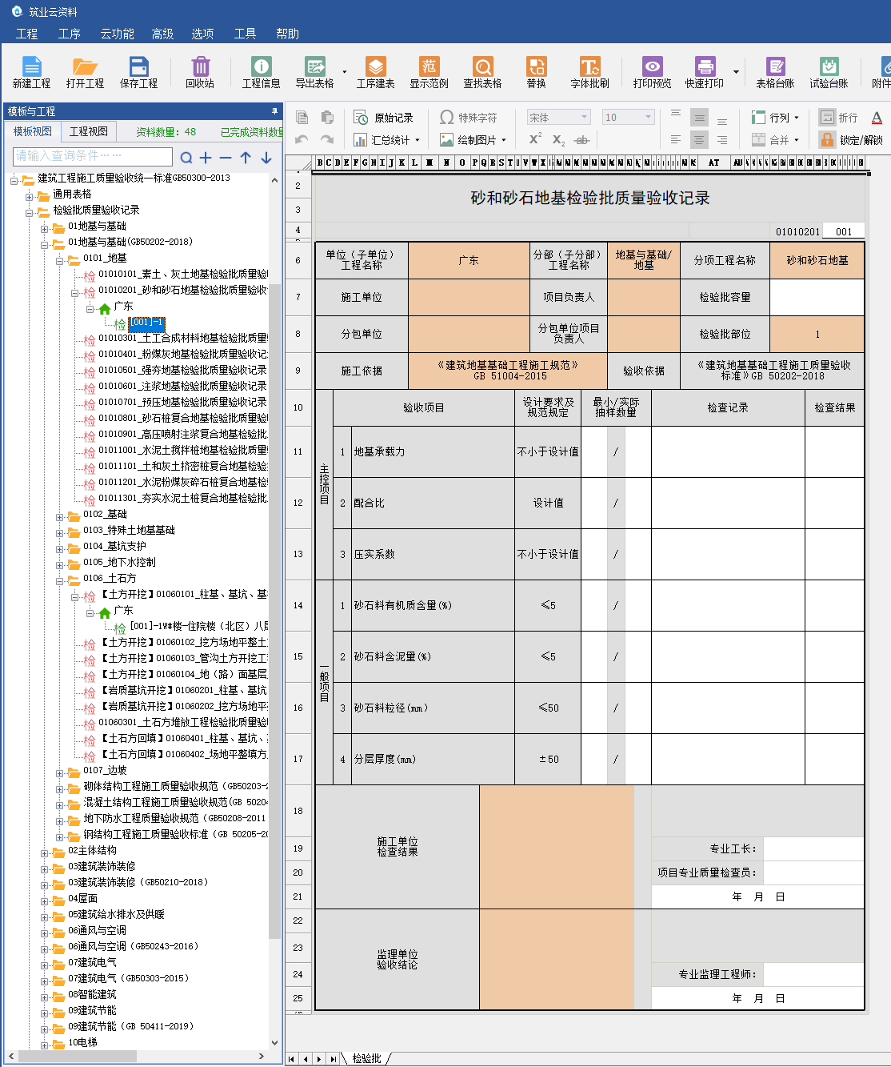Screen dimensions: 891x1067
Task: Click the search magnifier in template panel
Action: click(186, 158)
